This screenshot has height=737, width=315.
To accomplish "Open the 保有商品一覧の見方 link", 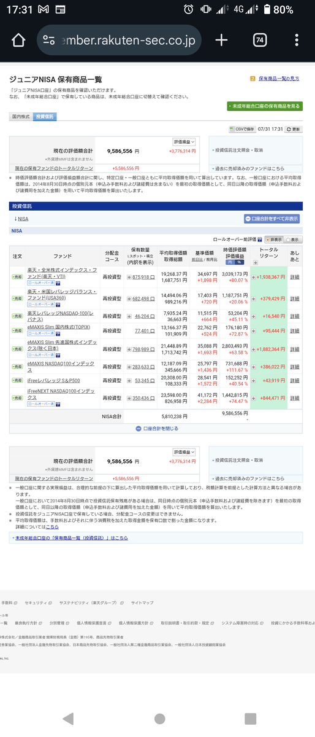I will (x=279, y=79).
